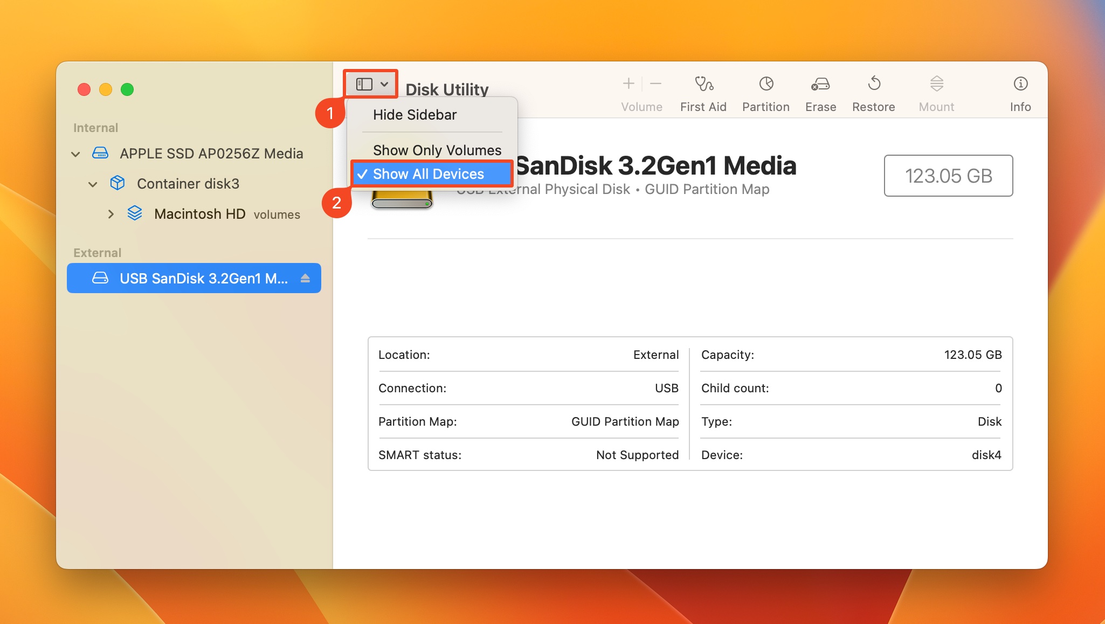Expand the Macintosh HD volumes row
Image resolution: width=1105 pixels, height=624 pixels.
(x=110, y=214)
